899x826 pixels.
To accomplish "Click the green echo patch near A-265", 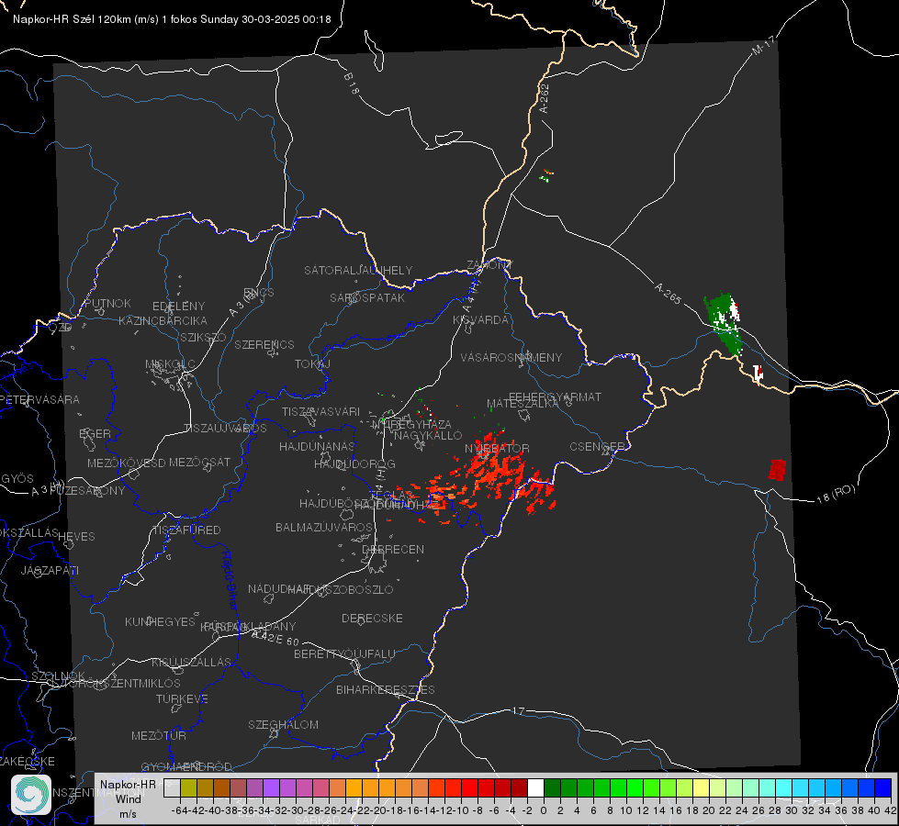I will (724, 324).
